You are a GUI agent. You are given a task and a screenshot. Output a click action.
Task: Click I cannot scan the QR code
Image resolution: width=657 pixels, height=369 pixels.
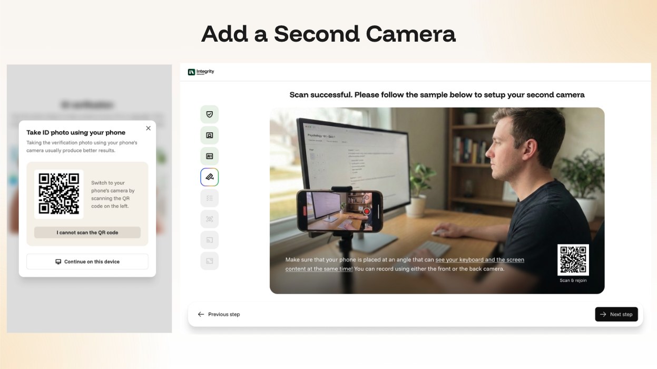click(x=87, y=232)
